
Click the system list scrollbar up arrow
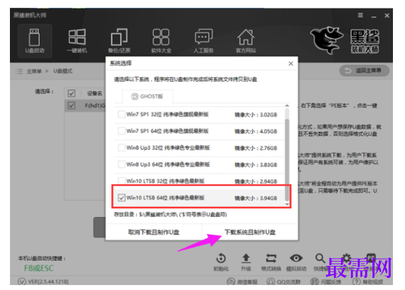(287, 106)
